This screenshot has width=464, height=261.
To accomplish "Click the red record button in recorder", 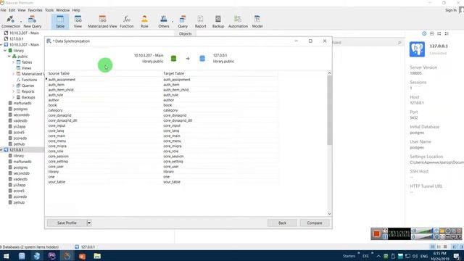I will [x=376, y=233].
